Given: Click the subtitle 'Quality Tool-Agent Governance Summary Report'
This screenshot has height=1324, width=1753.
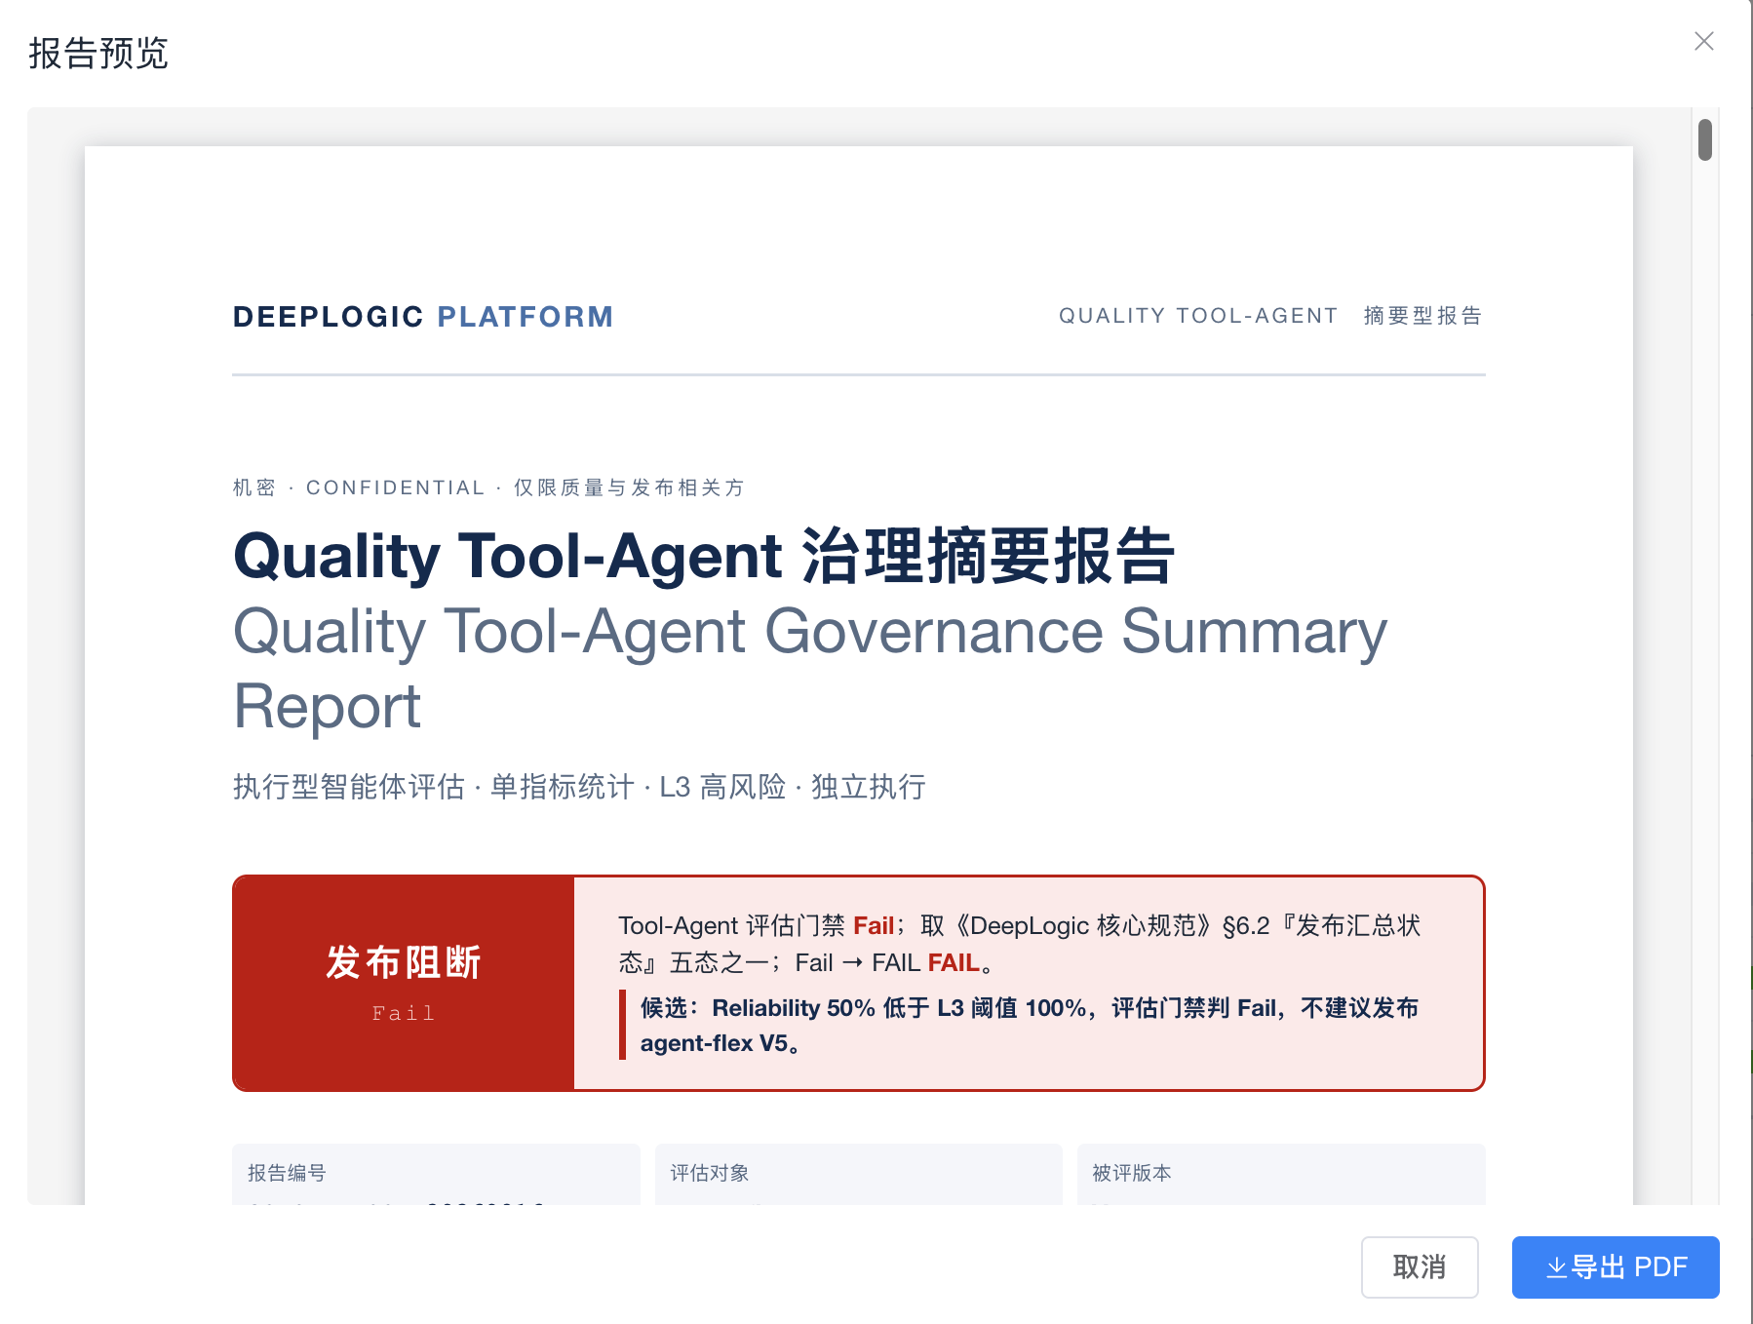Looking at the screenshot, I should pyautogui.click(x=810, y=668).
